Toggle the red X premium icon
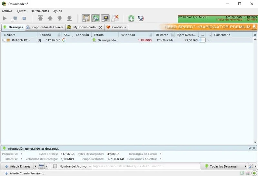Image resolution: width=258 pixels, height=176 pixels. pyautogui.click(x=115, y=18)
